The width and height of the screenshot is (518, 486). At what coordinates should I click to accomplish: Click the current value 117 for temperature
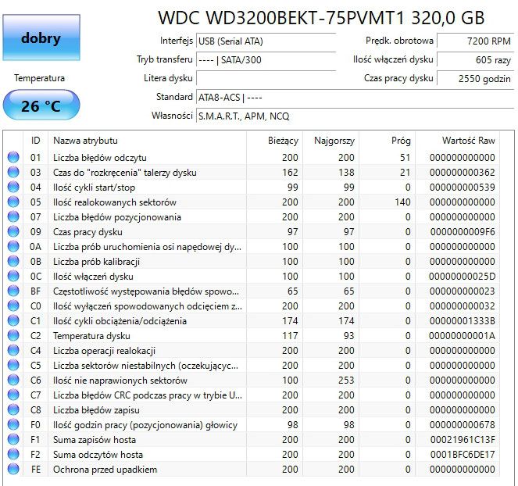tap(290, 336)
